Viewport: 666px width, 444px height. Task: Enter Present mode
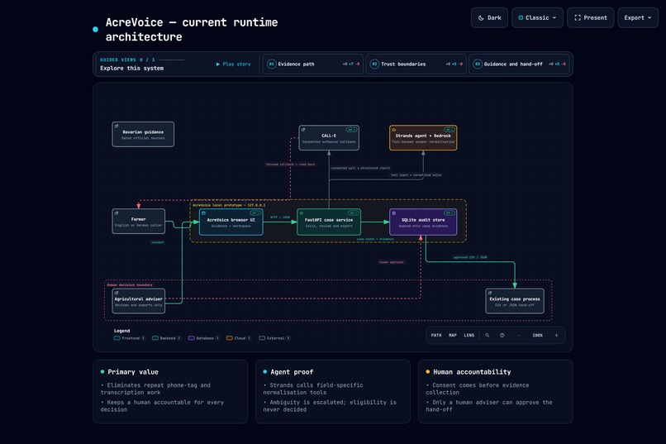point(591,18)
